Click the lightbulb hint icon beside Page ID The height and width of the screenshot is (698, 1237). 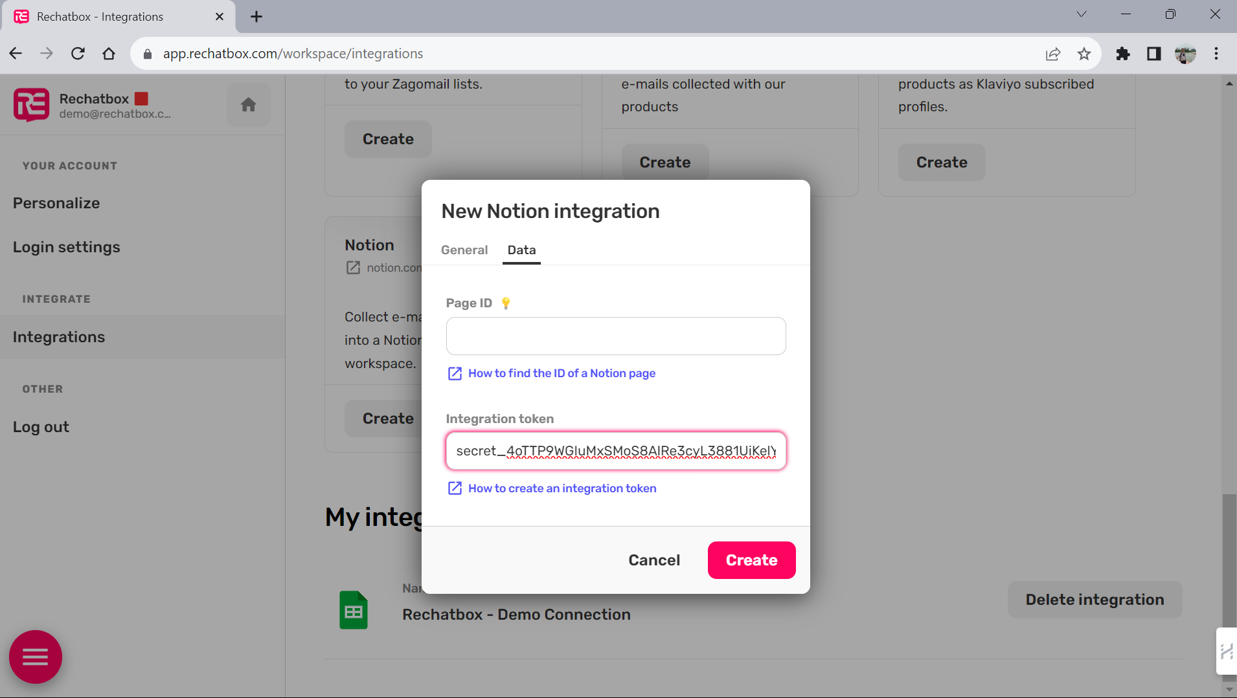[x=506, y=303]
